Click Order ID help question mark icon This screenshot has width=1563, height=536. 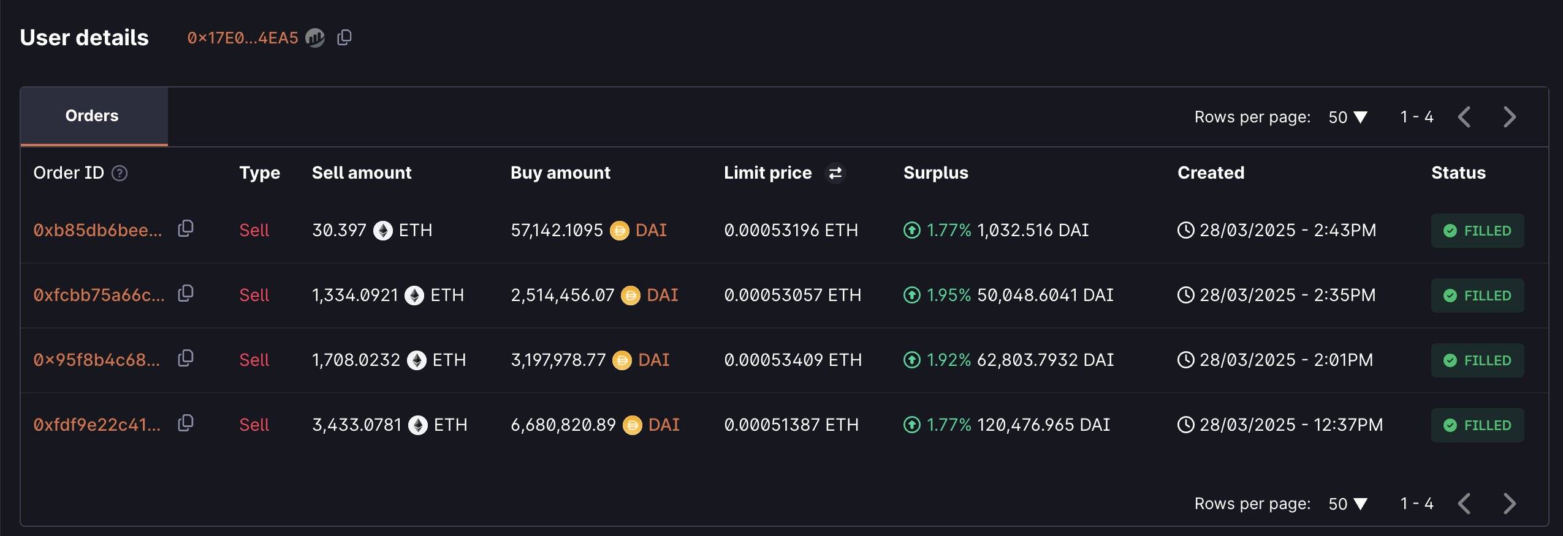[x=120, y=174]
